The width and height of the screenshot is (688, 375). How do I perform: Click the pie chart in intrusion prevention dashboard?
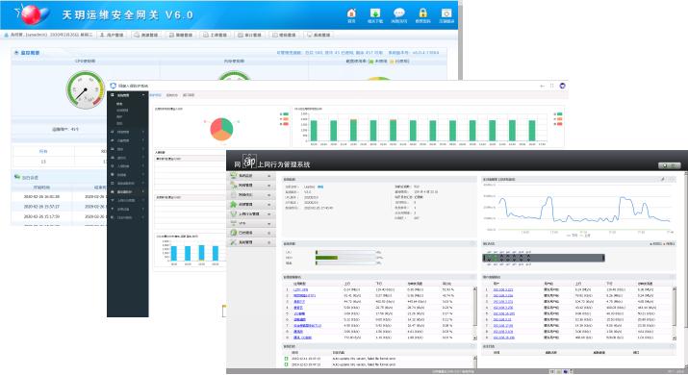[x=221, y=129]
